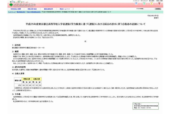Open the 審議会議事録等 menu tab
The width and height of the screenshot is (171, 114).
click(x=48, y=9)
